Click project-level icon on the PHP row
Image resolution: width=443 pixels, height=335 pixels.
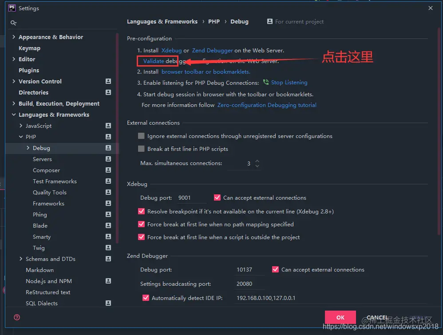pos(108,137)
